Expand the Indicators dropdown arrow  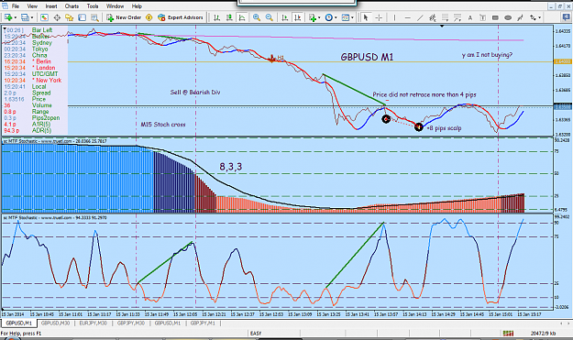point(319,17)
